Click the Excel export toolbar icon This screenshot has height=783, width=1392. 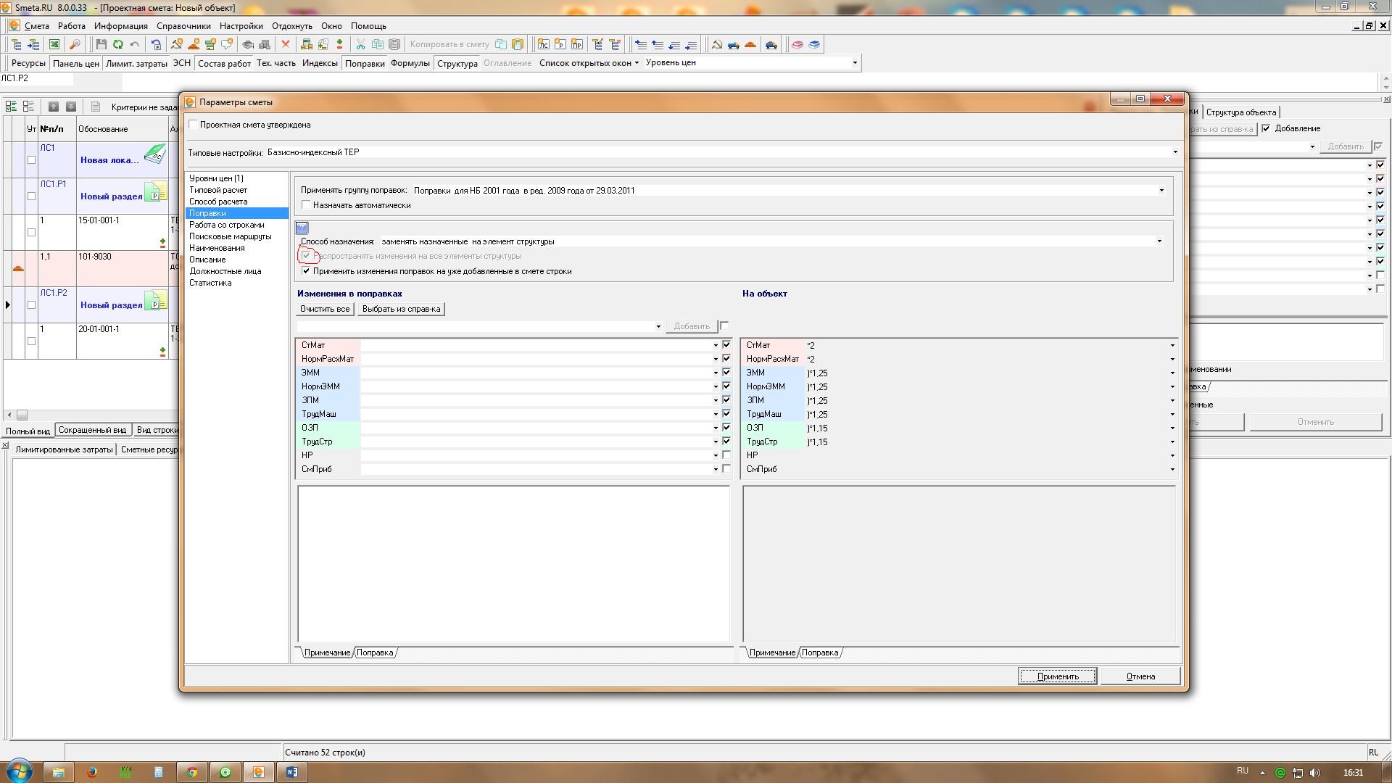tap(54, 44)
